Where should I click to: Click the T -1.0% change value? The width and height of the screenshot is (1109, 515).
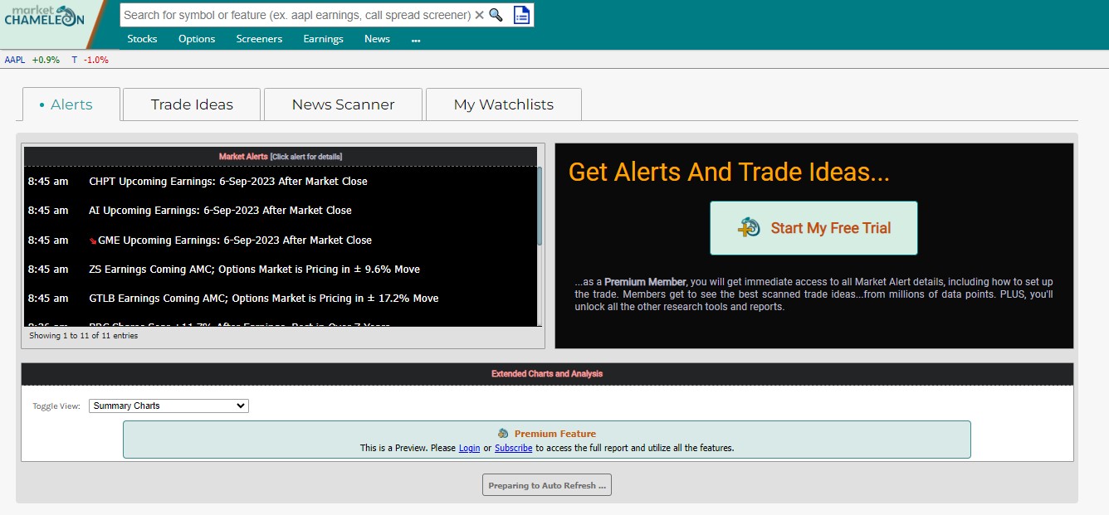[95, 60]
